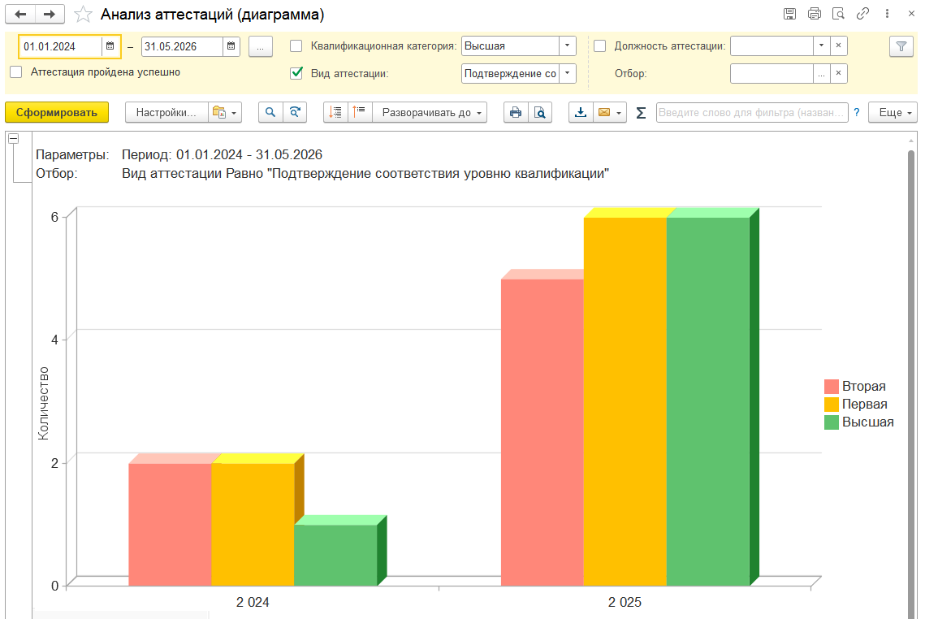Click the print icon in the toolbar
The width and height of the screenshot is (925, 619).
tap(515, 113)
